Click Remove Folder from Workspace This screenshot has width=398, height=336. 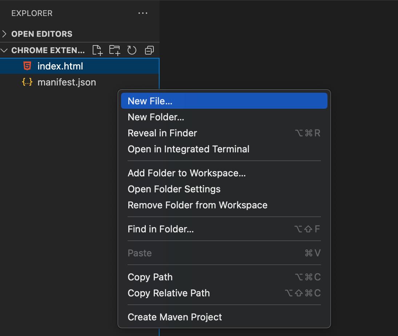click(197, 205)
